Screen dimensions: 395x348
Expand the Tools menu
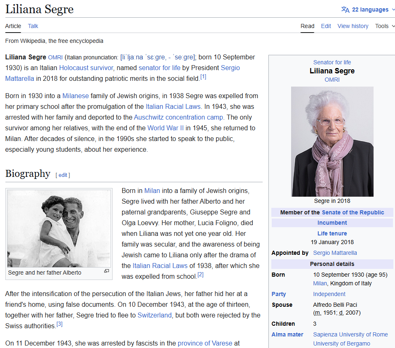[x=385, y=26]
